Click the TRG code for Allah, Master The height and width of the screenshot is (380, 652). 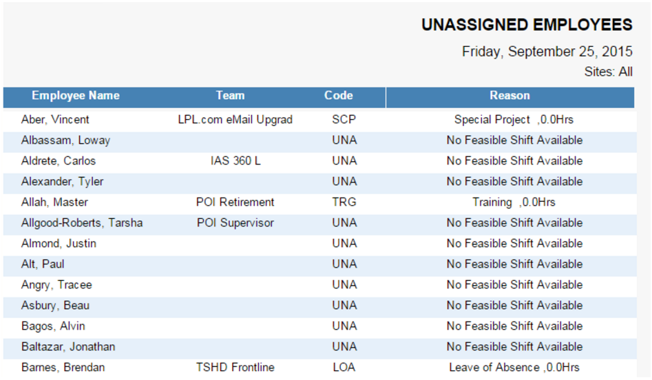click(344, 202)
